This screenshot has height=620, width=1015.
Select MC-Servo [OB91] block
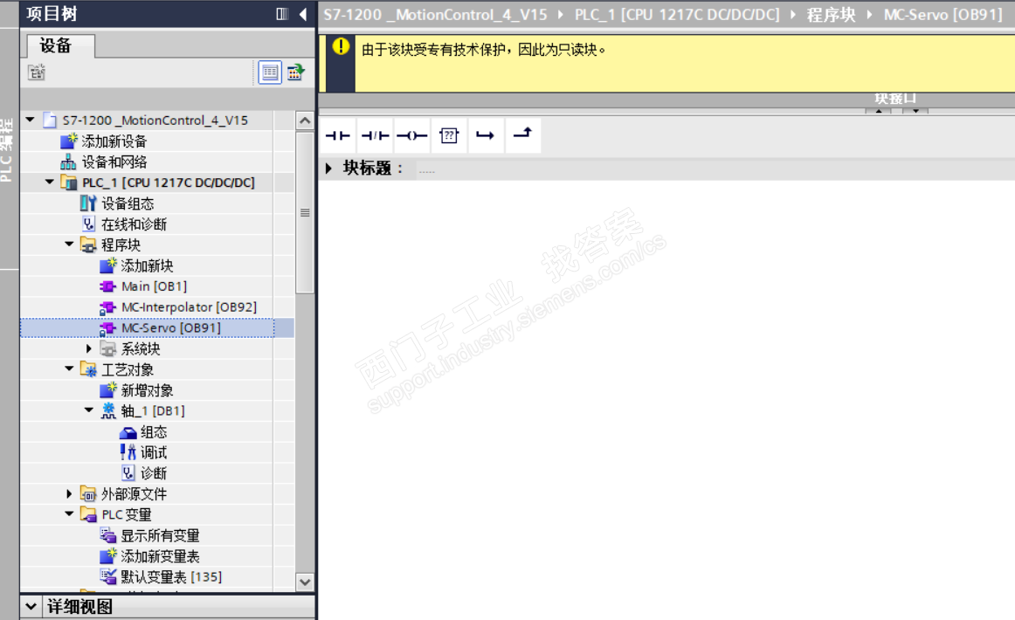coord(171,327)
